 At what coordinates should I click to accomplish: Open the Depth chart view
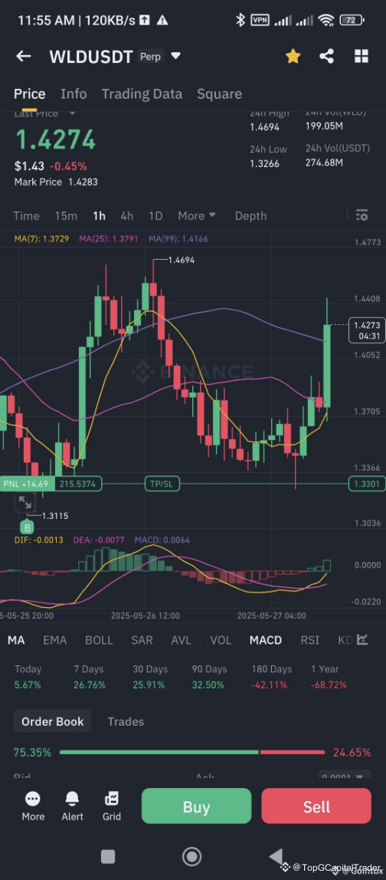click(x=250, y=216)
